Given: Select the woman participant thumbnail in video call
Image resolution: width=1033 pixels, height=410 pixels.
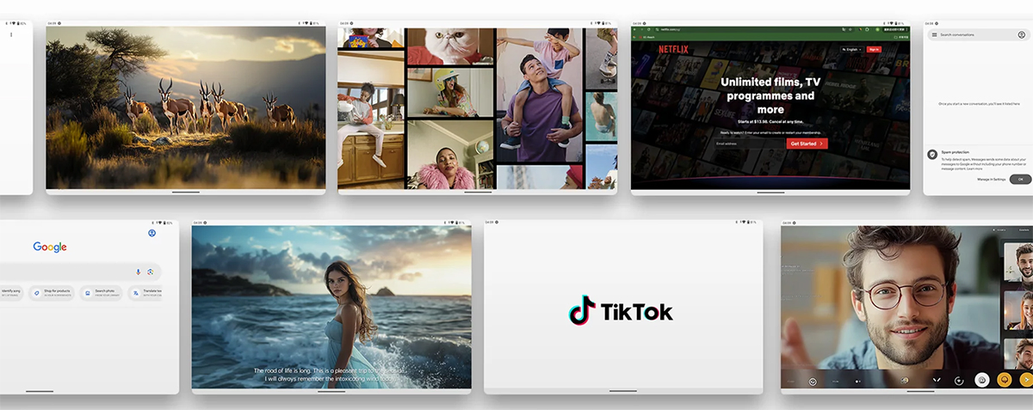Looking at the screenshot, I should [x=1019, y=309].
